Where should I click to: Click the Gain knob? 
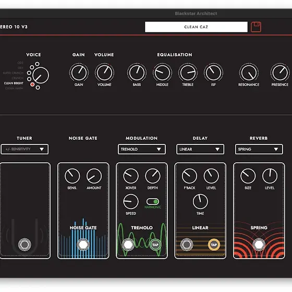point(79,72)
